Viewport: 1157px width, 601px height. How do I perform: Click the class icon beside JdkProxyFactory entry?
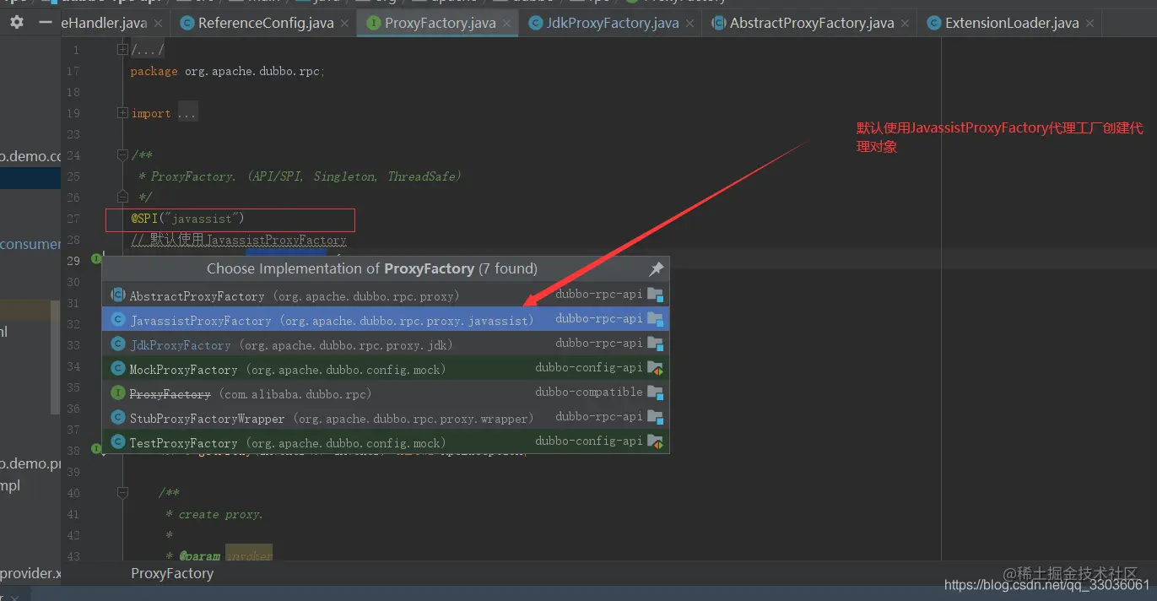click(x=118, y=344)
